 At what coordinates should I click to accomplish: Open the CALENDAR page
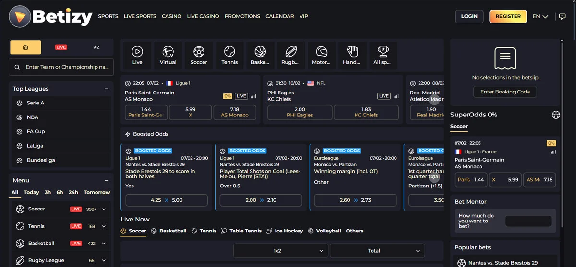[280, 16]
